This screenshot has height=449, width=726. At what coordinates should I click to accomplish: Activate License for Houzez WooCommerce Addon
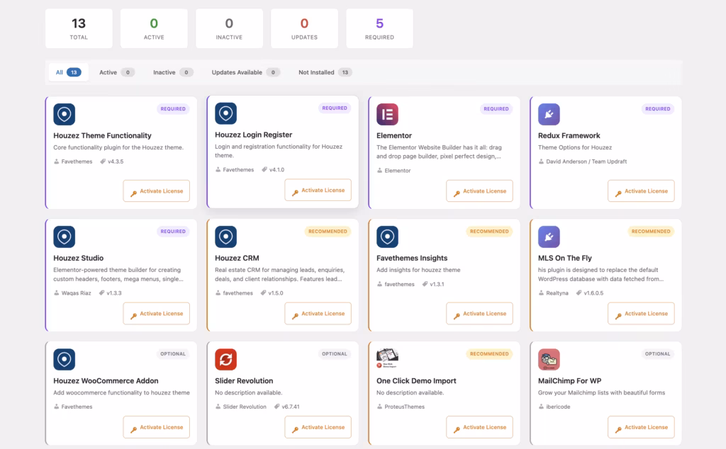(157, 427)
